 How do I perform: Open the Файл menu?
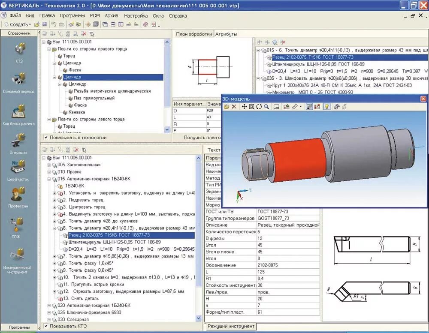point(15,15)
